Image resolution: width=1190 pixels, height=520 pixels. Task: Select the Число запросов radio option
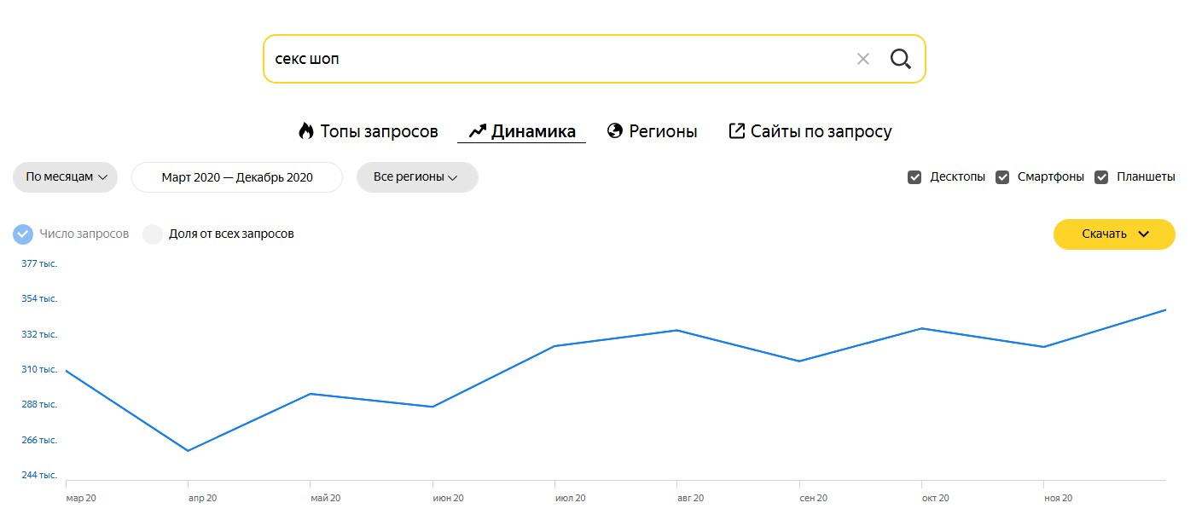(x=23, y=234)
